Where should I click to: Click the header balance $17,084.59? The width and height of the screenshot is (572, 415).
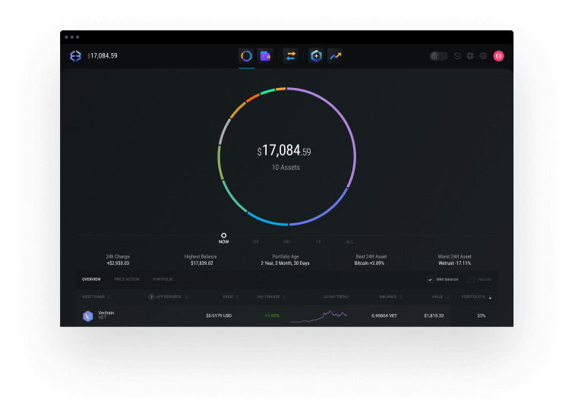coord(103,55)
